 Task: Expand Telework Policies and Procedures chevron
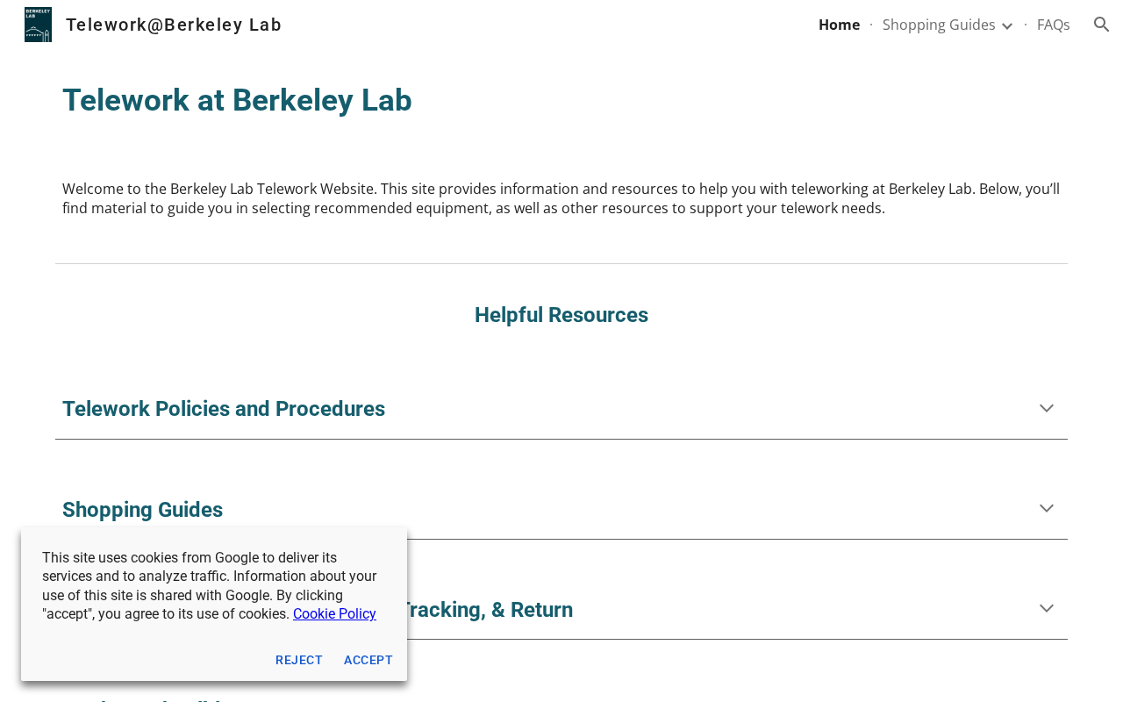coord(1046,408)
